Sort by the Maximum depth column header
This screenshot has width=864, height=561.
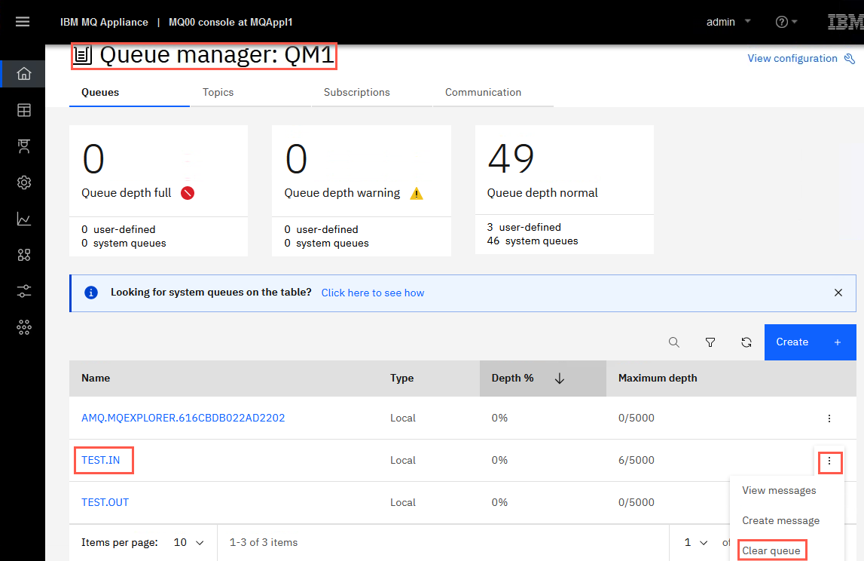click(x=658, y=378)
